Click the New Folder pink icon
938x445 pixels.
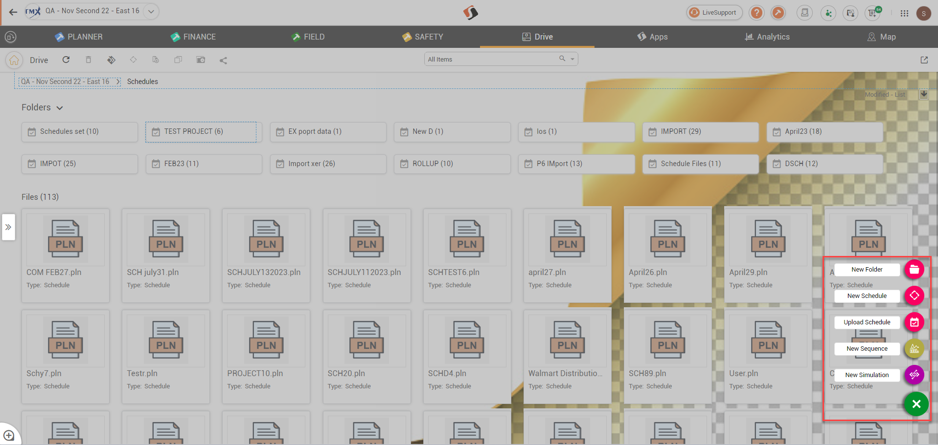[914, 269]
